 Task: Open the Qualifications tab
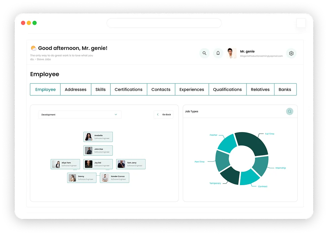point(227,90)
